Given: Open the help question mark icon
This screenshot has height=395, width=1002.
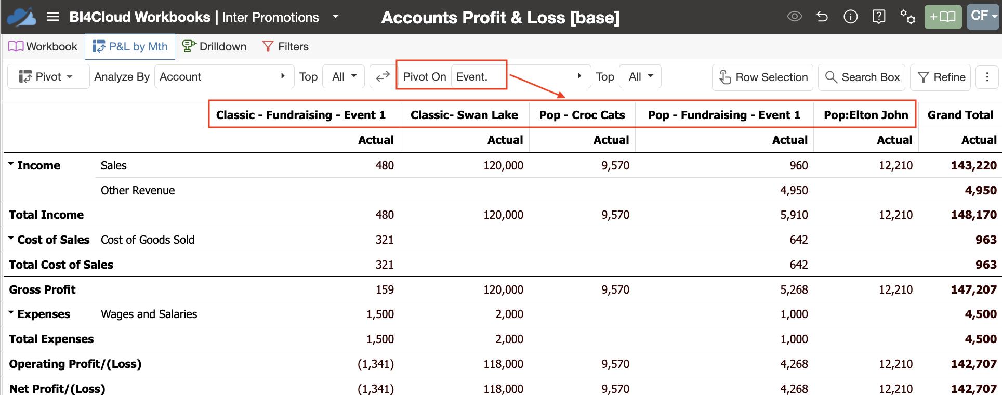Looking at the screenshot, I should pyautogui.click(x=879, y=17).
